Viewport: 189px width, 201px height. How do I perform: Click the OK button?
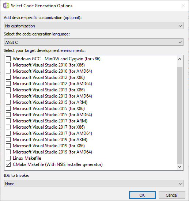click(142, 195)
